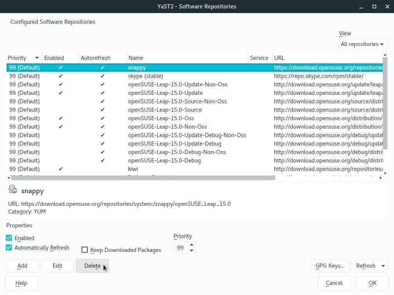Enable Keep Downloaded Packages
The height and width of the screenshot is (295, 394).
(x=85, y=250)
